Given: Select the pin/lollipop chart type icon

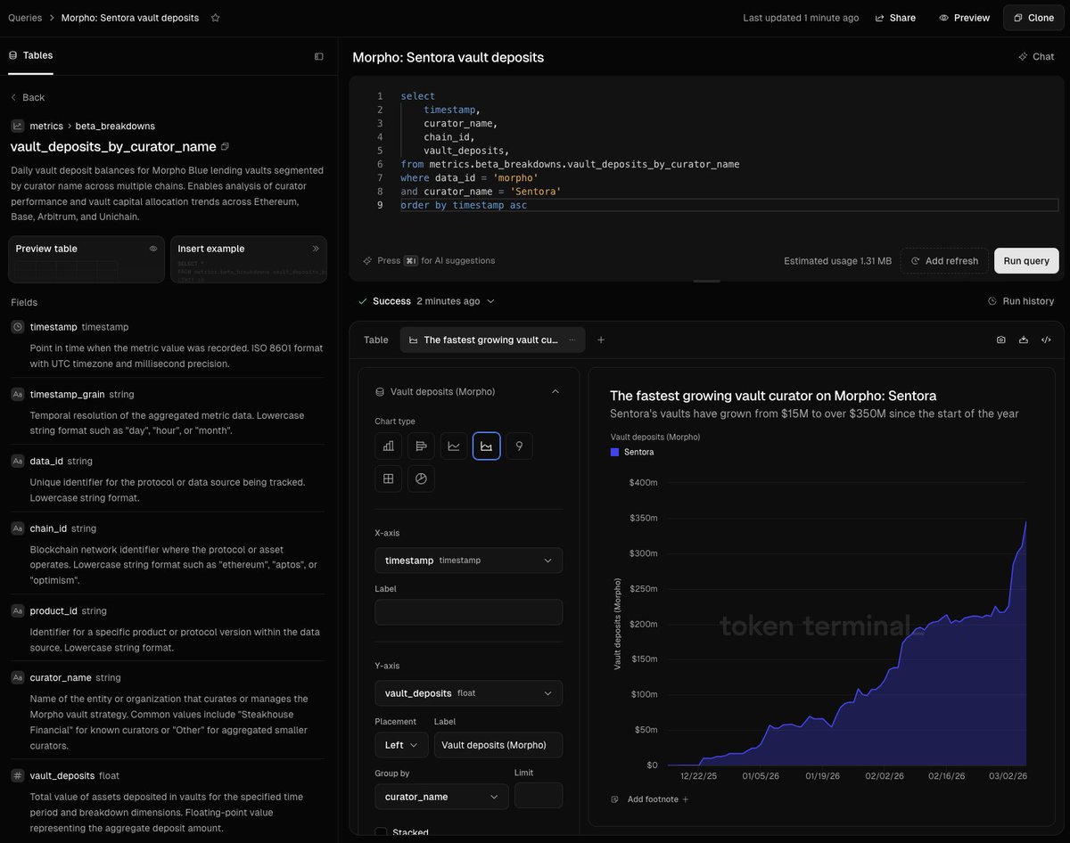Looking at the screenshot, I should (x=519, y=446).
